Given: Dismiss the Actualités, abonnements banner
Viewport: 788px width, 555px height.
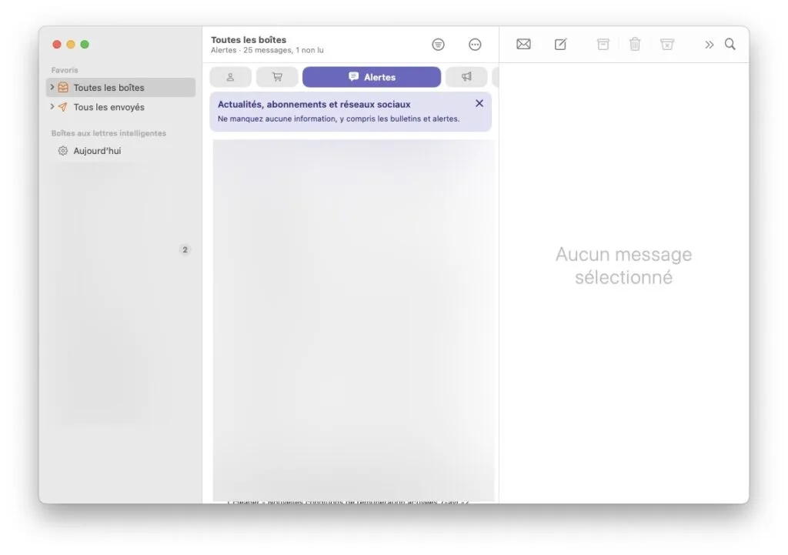Looking at the screenshot, I should 479,103.
